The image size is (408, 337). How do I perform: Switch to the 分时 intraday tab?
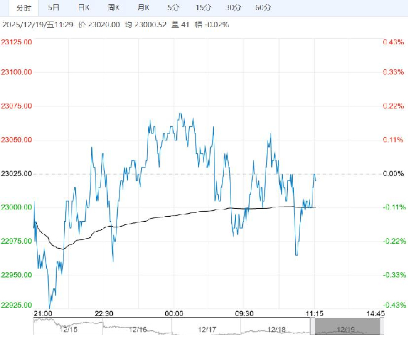24,7
